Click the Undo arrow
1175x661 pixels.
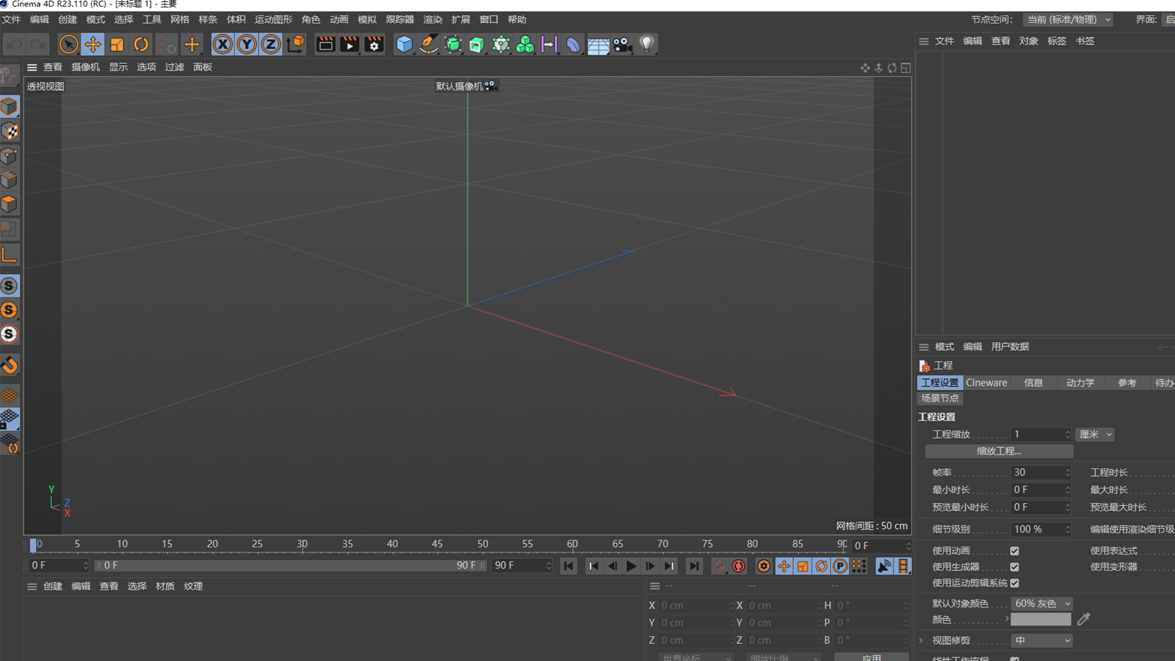pos(15,44)
